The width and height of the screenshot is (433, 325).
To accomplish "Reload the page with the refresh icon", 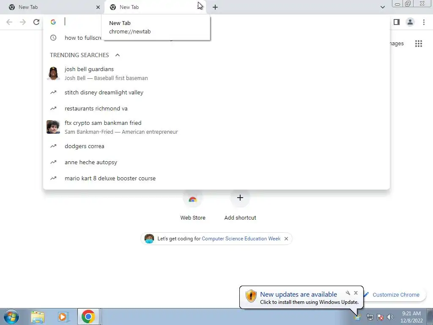I will (36, 22).
